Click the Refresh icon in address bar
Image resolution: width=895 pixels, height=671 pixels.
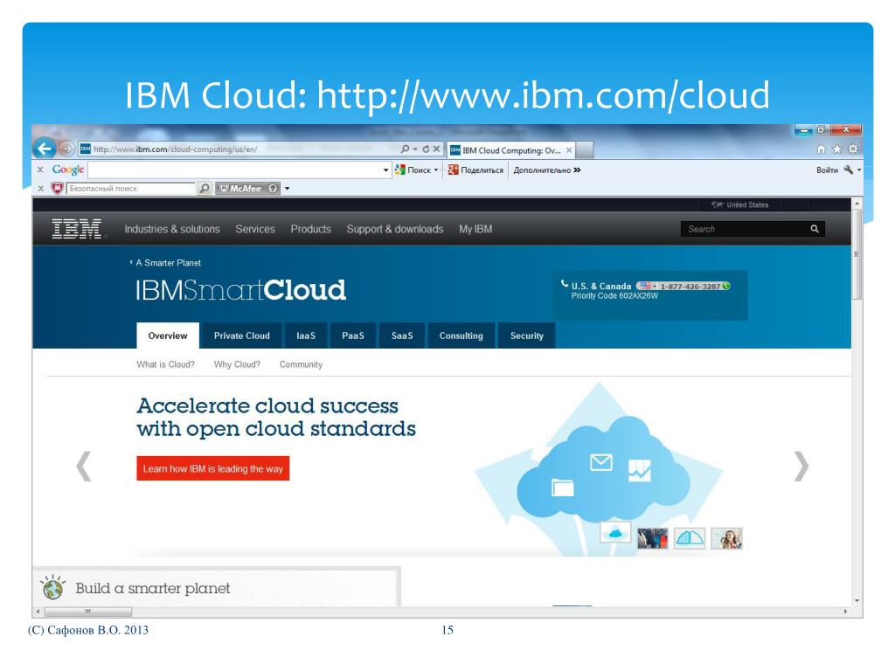pyautogui.click(x=426, y=149)
